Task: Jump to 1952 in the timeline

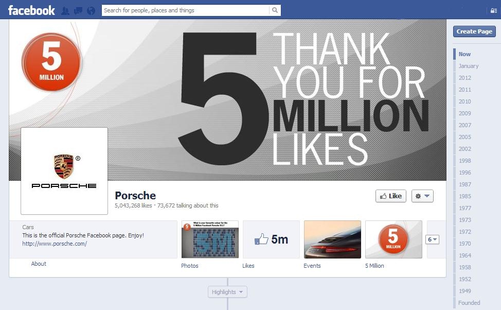Action: point(465,279)
